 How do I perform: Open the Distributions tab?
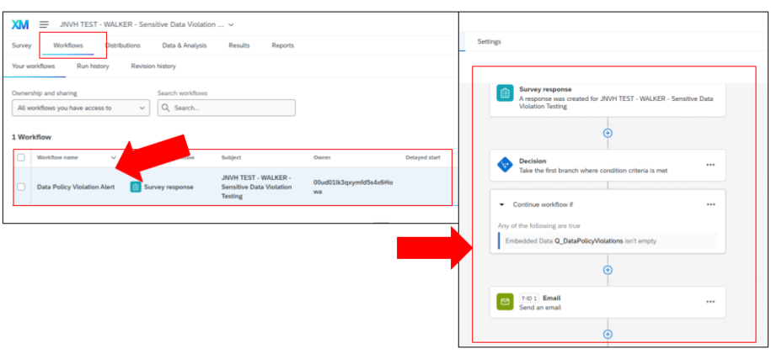pyautogui.click(x=122, y=45)
